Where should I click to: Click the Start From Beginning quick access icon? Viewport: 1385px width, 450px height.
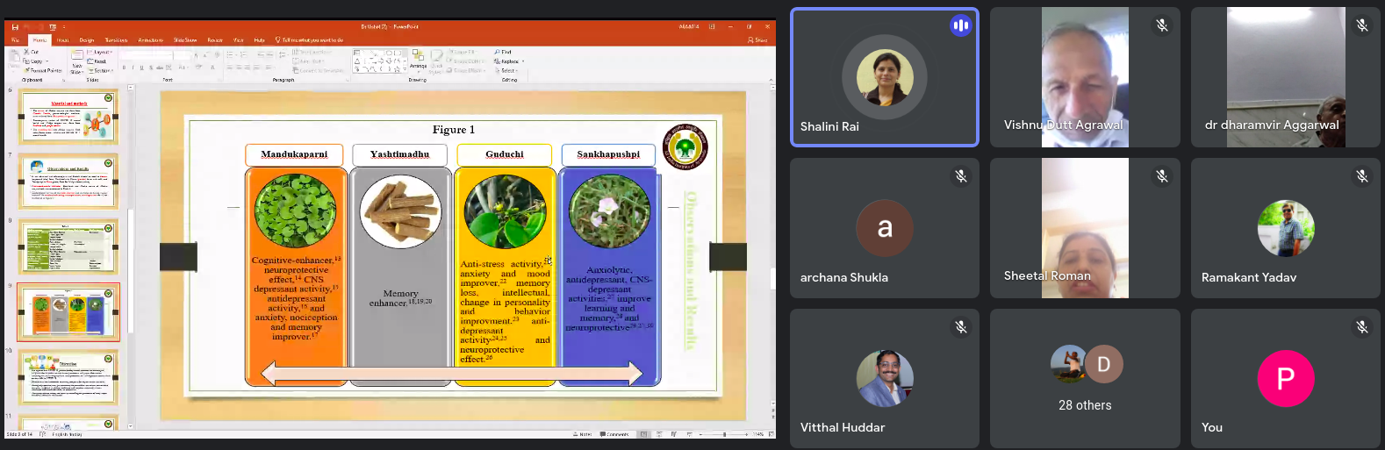pyautogui.click(x=53, y=27)
